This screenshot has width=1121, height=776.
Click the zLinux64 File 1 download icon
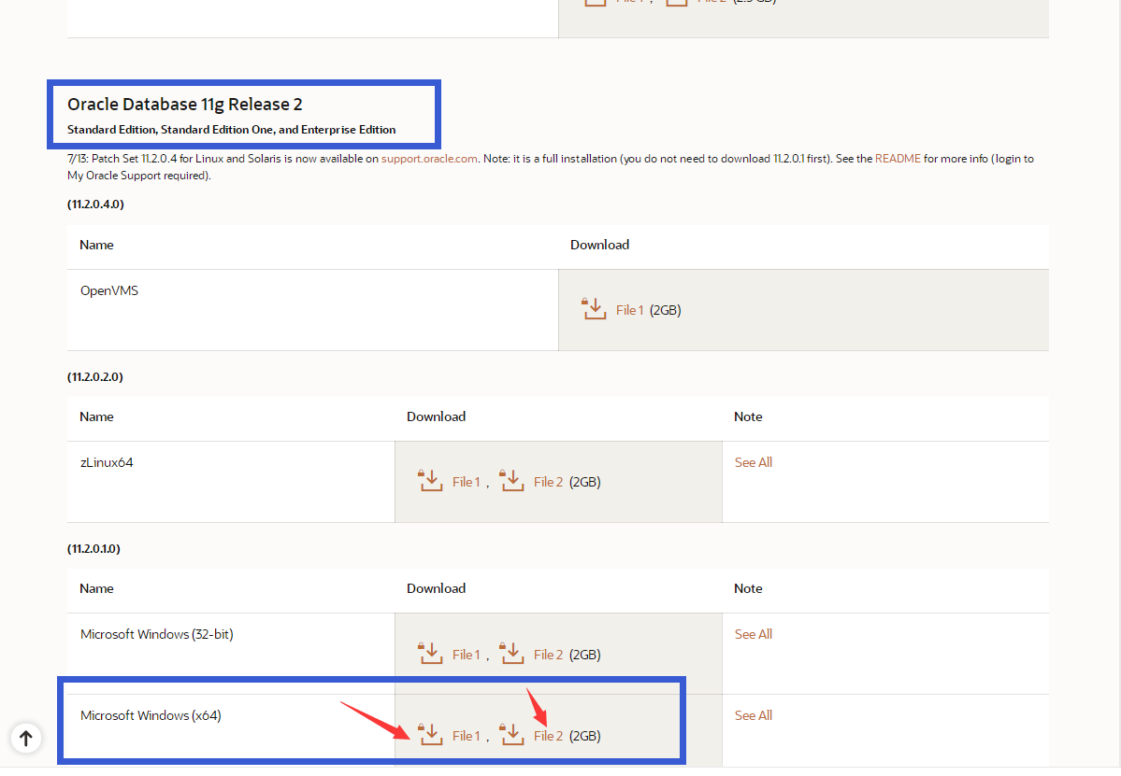(x=430, y=481)
